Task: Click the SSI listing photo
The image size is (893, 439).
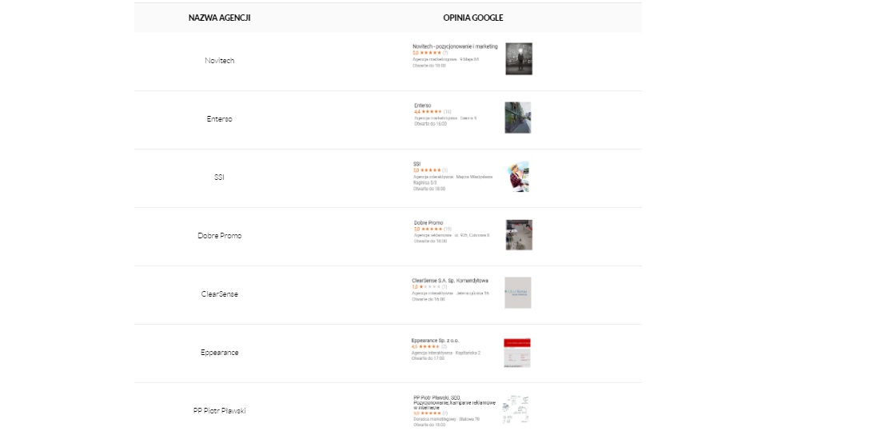Action: pyautogui.click(x=518, y=177)
